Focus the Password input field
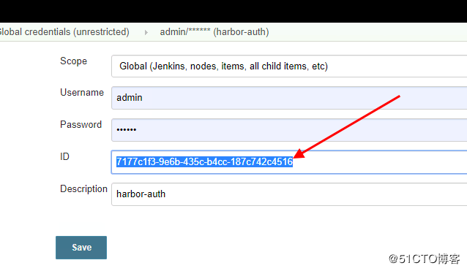Image resolution: width=467 pixels, height=271 pixels. pyautogui.click(x=289, y=130)
